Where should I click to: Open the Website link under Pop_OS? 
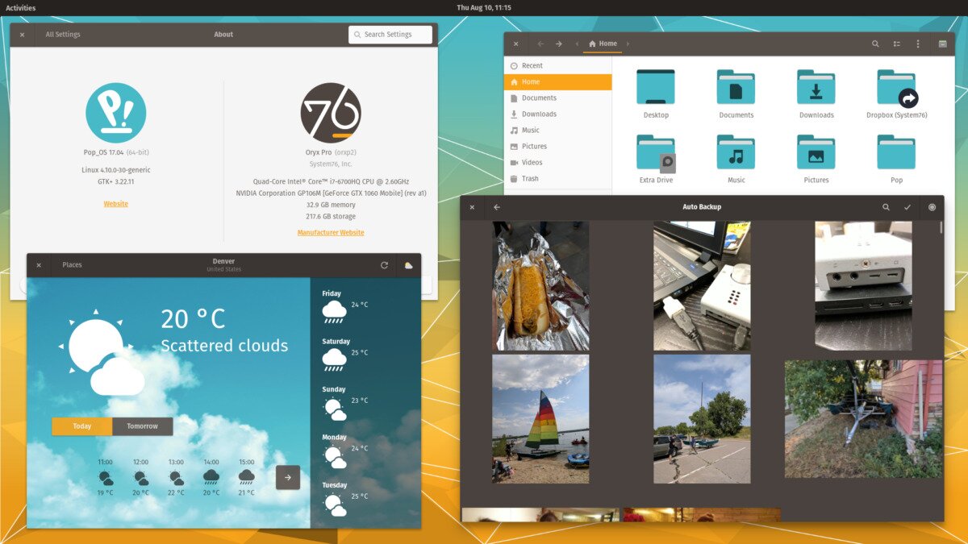(x=115, y=204)
